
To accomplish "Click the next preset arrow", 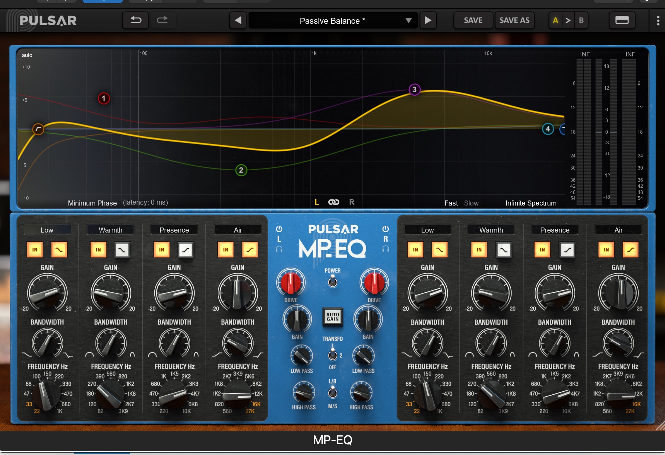I will pyautogui.click(x=428, y=20).
